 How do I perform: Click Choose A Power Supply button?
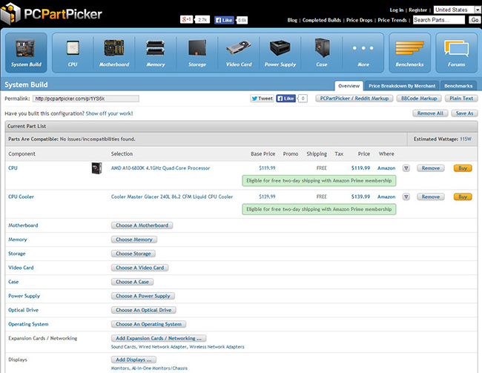point(142,296)
